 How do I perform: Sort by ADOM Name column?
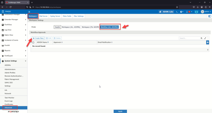[x=43, y=42]
